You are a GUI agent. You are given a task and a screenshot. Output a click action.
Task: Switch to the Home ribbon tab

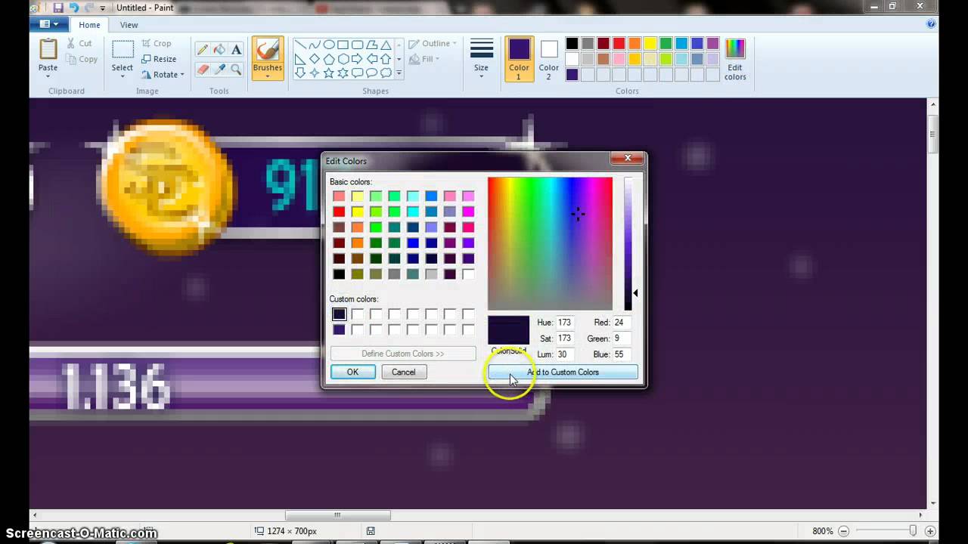[89, 25]
